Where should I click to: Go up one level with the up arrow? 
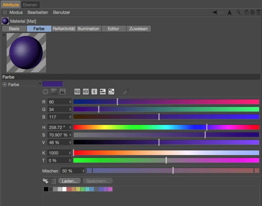[x=230, y=12]
